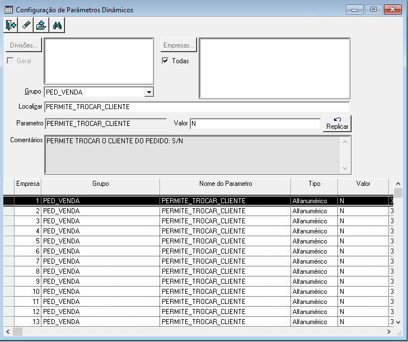The image size is (408, 342).
Task: Uncheck the Todas checkbox
Action: coord(165,60)
